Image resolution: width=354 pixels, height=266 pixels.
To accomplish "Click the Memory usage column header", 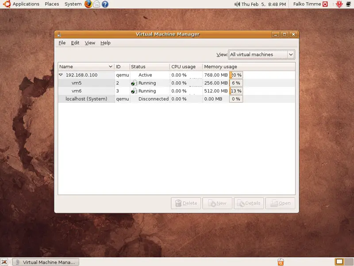I will (x=249, y=67).
